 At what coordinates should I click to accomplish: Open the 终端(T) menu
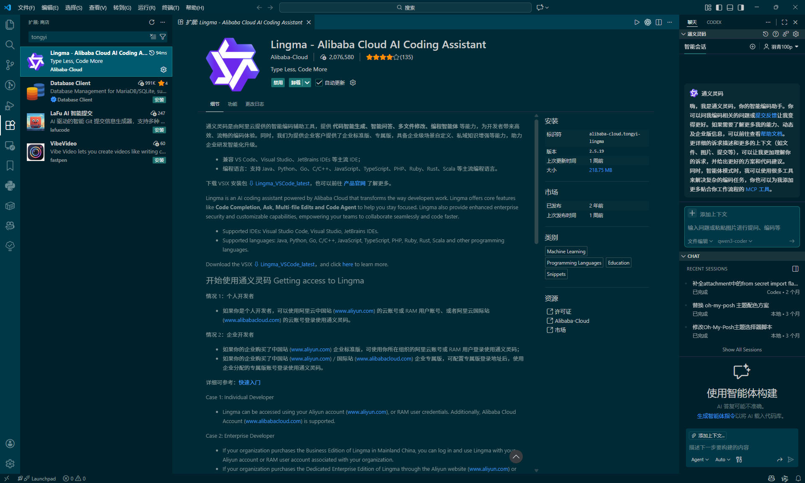coord(170,8)
